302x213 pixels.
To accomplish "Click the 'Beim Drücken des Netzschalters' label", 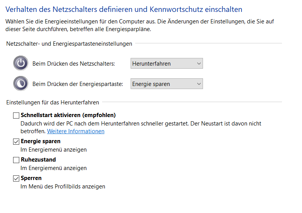I will click(74, 64).
